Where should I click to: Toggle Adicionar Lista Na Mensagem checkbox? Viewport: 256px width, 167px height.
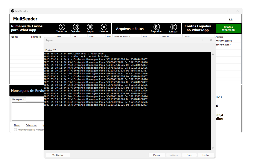(15, 130)
